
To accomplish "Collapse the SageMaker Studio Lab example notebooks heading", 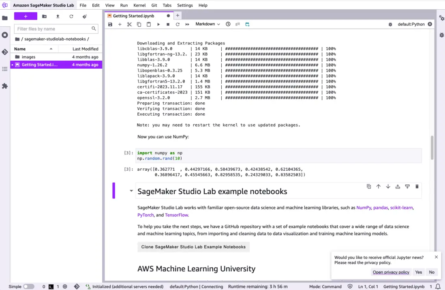I will pos(131,191).
